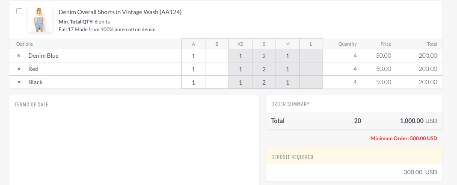Image resolution: width=457 pixels, height=185 pixels.
Task: Click the Order Summary Total row
Action: [354, 121]
